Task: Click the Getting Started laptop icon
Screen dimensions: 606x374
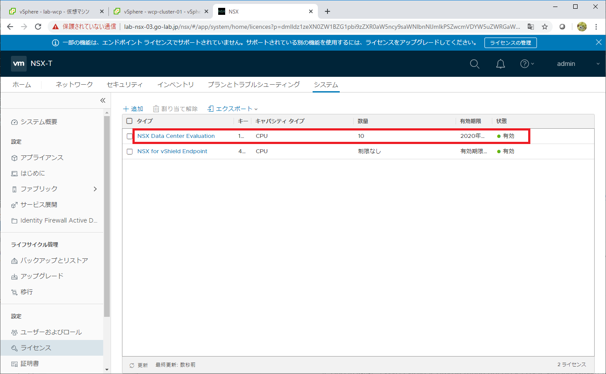Action: click(14, 173)
